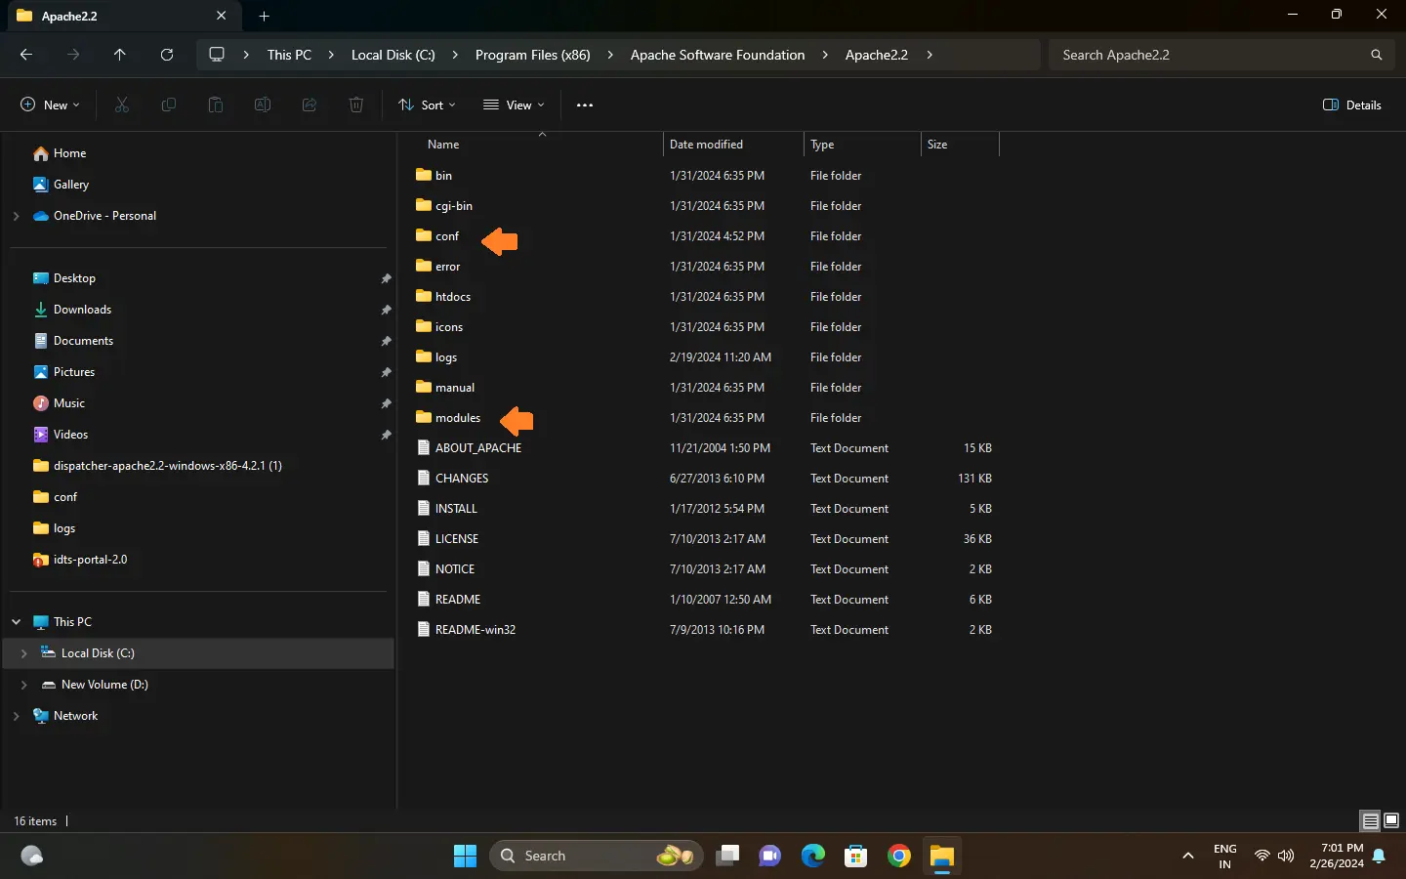
Task: Go up one folder level
Action: click(x=120, y=55)
